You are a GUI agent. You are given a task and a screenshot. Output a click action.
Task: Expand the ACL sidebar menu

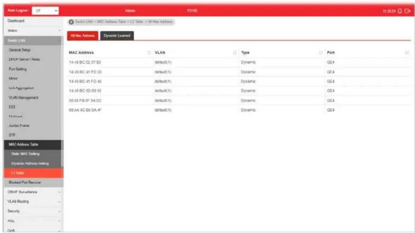point(33,221)
